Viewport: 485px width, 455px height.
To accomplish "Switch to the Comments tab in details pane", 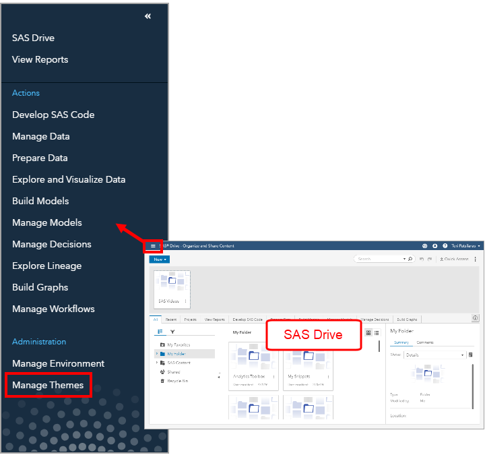I will point(425,342).
